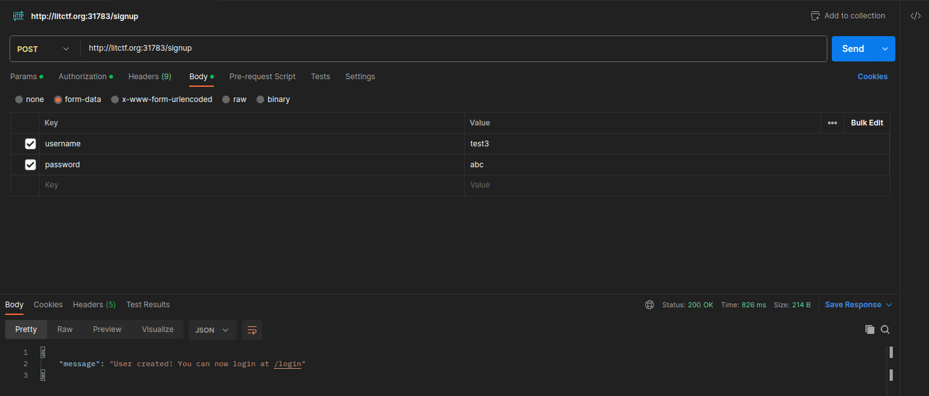
Task: Open the Test Results response tab
Action: [148, 304]
